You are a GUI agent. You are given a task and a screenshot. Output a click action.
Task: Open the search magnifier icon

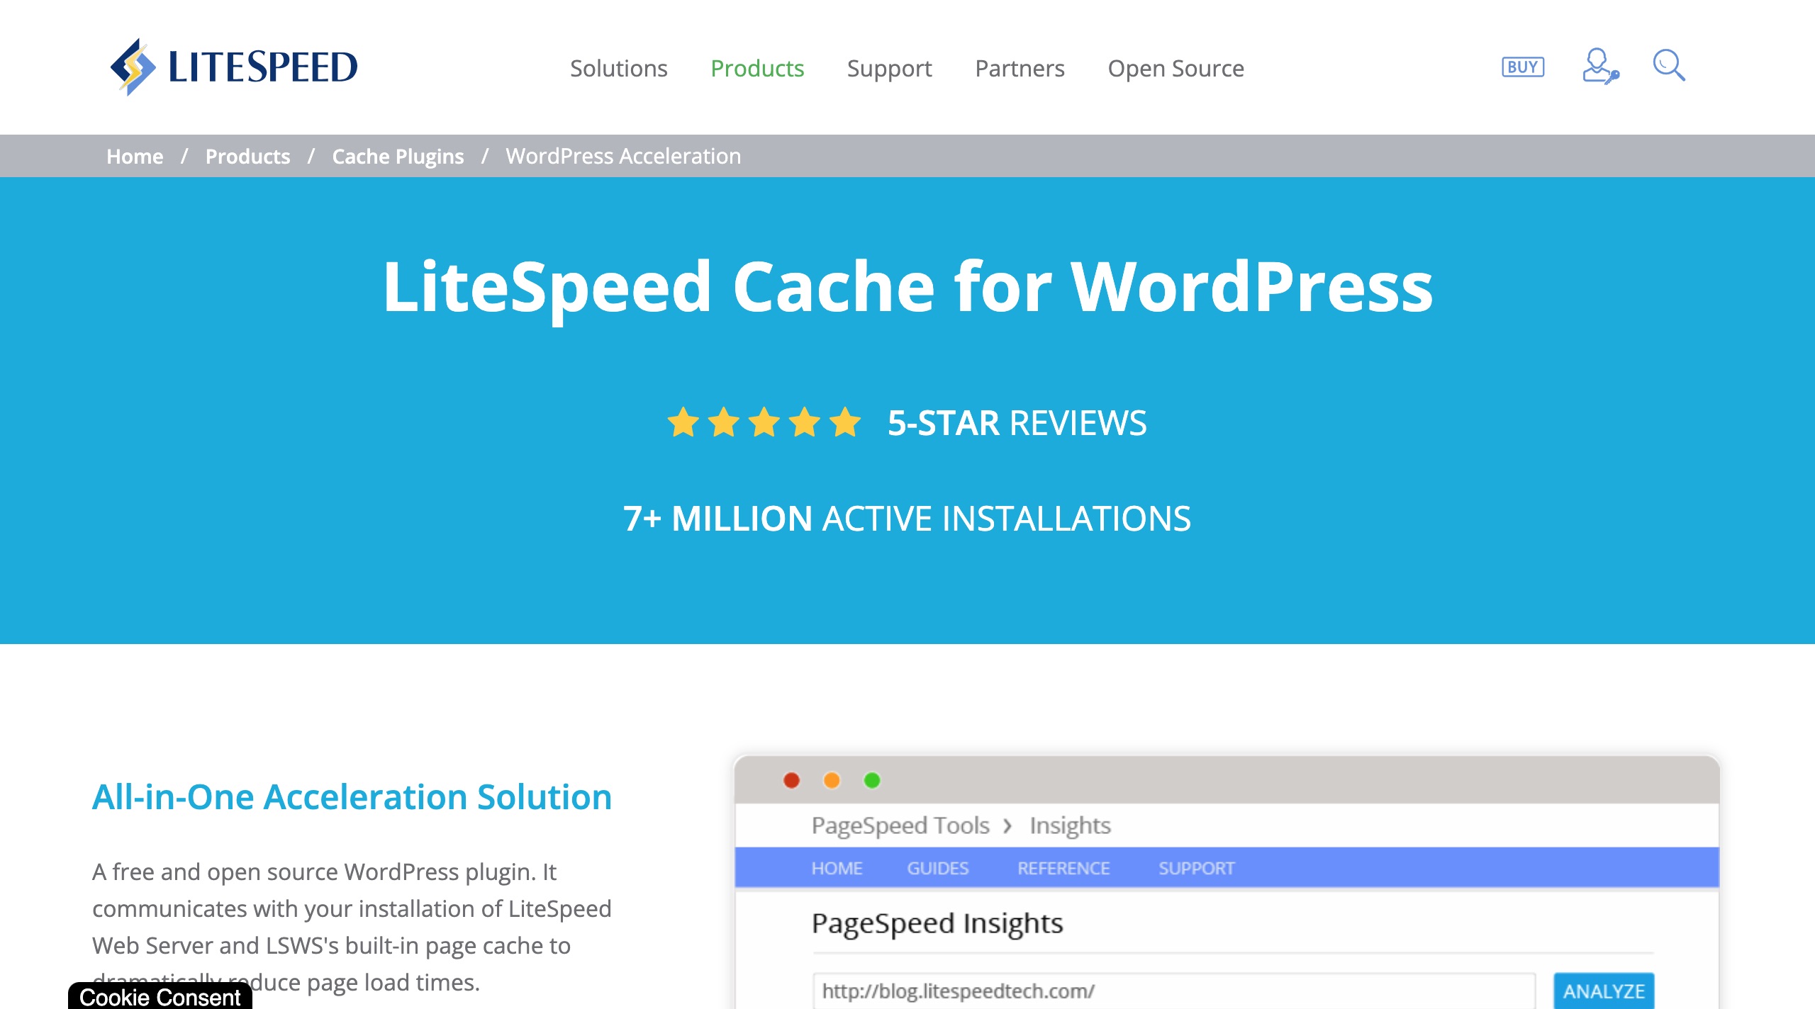pyautogui.click(x=1669, y=65)
